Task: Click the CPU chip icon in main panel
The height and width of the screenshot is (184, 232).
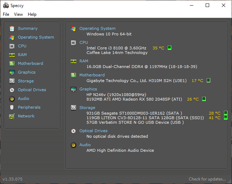Action: click(73, 43)
